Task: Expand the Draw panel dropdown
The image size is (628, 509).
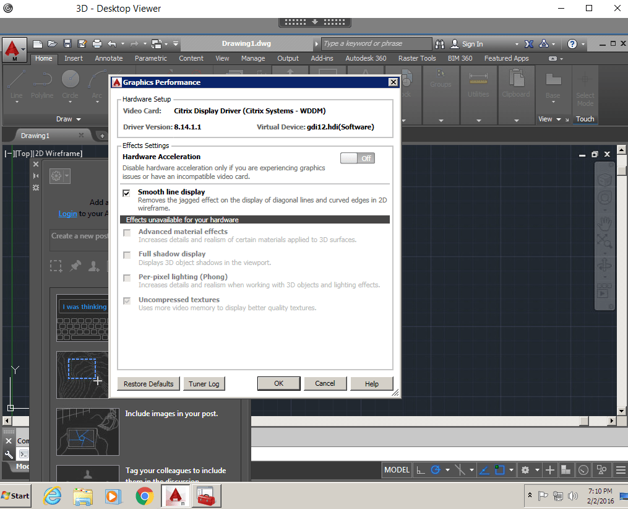Action: point(69,119)
